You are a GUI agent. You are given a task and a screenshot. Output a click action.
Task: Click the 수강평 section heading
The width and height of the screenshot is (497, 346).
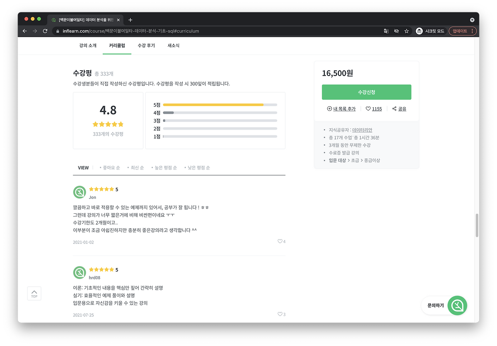coord(82,73)
